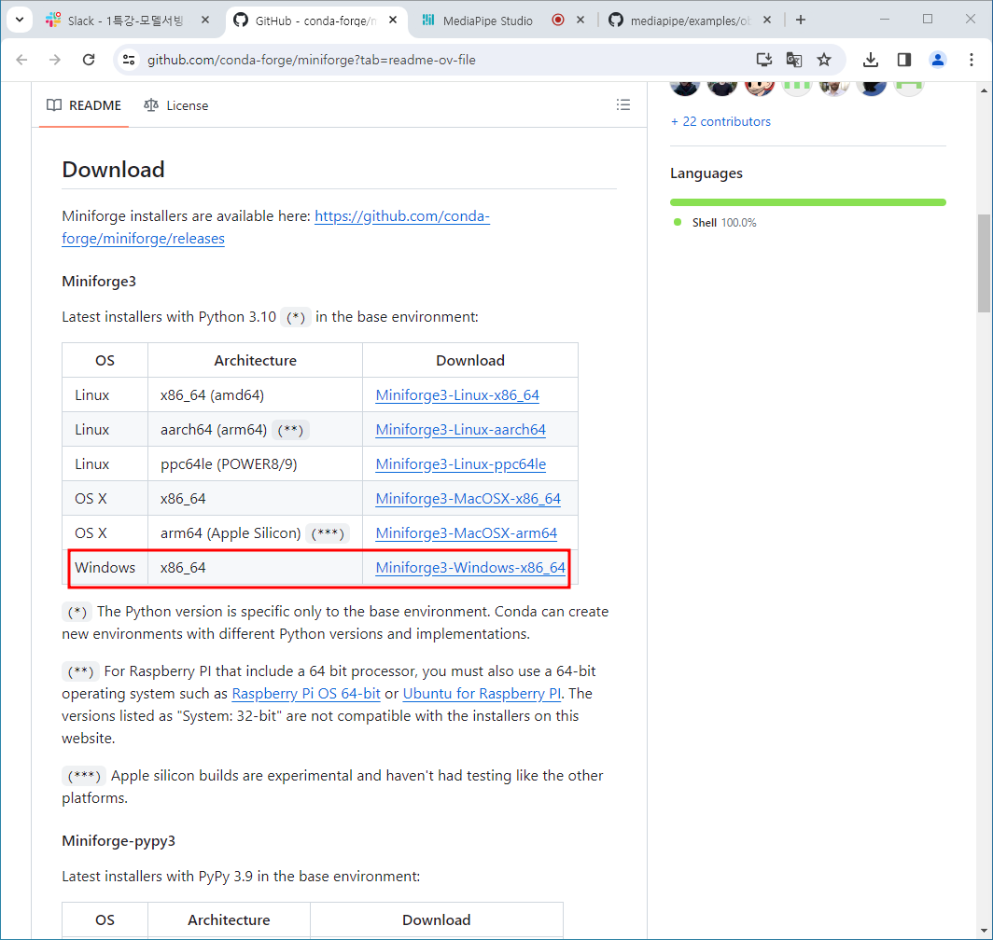Download Miniforge3-Linux-x86_64

click(x=457, y=395)
